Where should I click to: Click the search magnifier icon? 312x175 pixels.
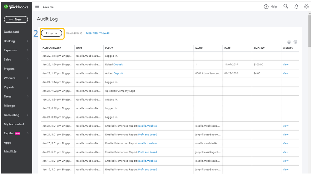coord(286,6)
